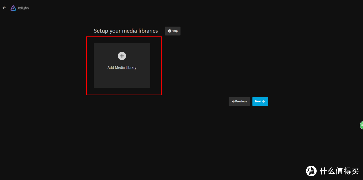Click the Jellyfin logo
Image resolution: width=363 pixels, height=180 pixels.
point(20,8)
